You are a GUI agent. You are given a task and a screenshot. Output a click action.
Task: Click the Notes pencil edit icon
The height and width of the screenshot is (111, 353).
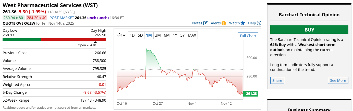[x=206, y=23]
